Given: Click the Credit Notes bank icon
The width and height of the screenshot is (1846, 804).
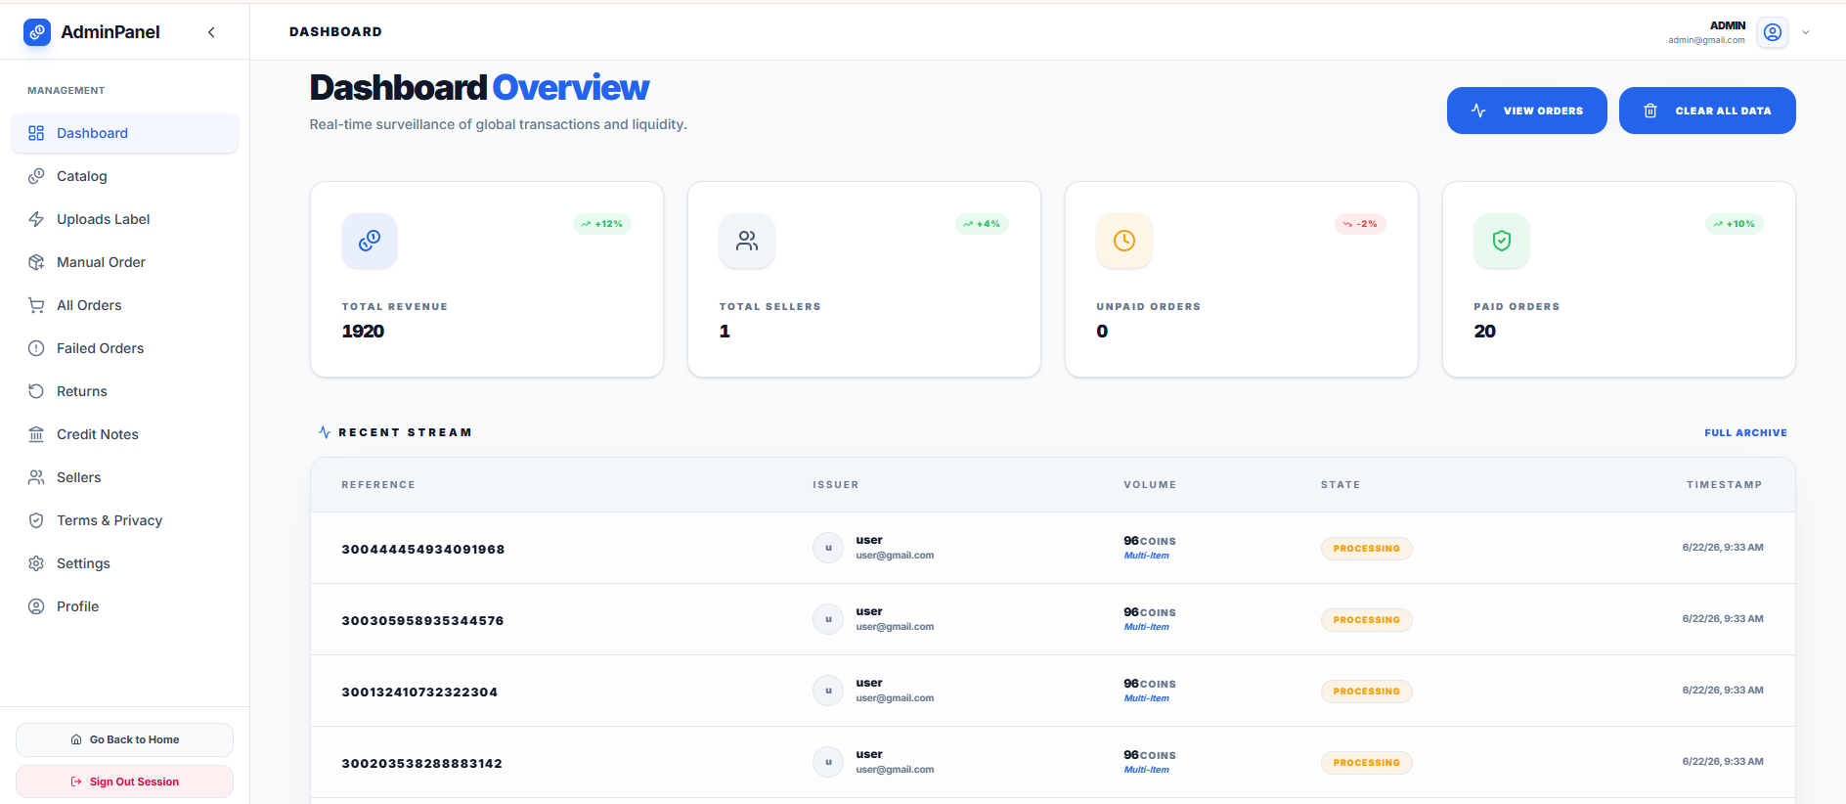Looking at the screenshot, I should click(36, 434).
